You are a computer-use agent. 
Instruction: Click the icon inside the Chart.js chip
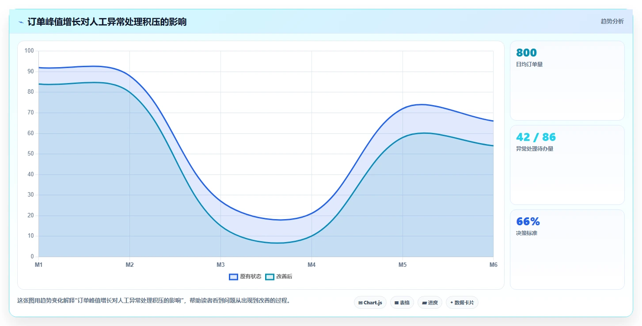(x=361, y=303)
